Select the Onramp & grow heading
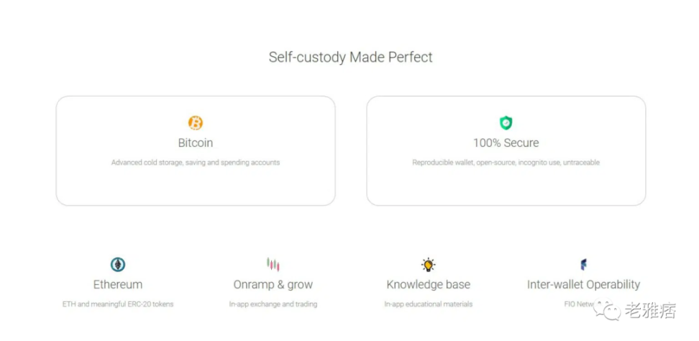The image size is (699, 341). coord(273,284)
